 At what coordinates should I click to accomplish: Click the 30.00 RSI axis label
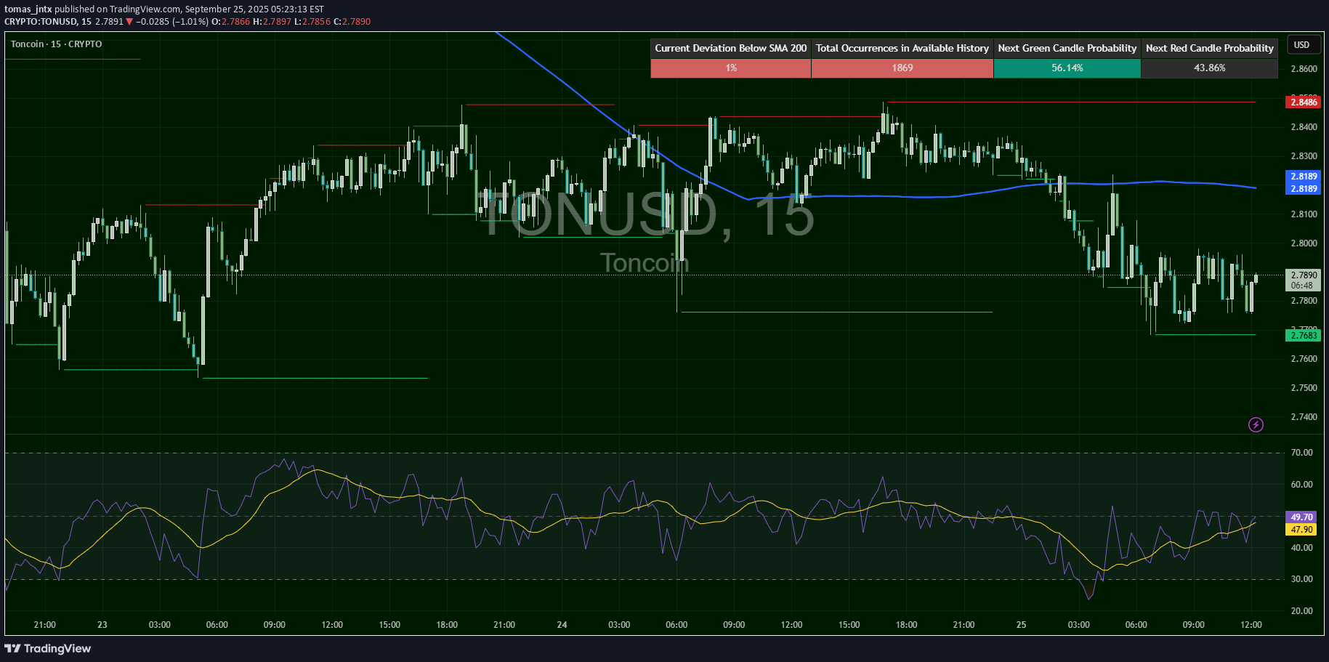pos(1301,579)
